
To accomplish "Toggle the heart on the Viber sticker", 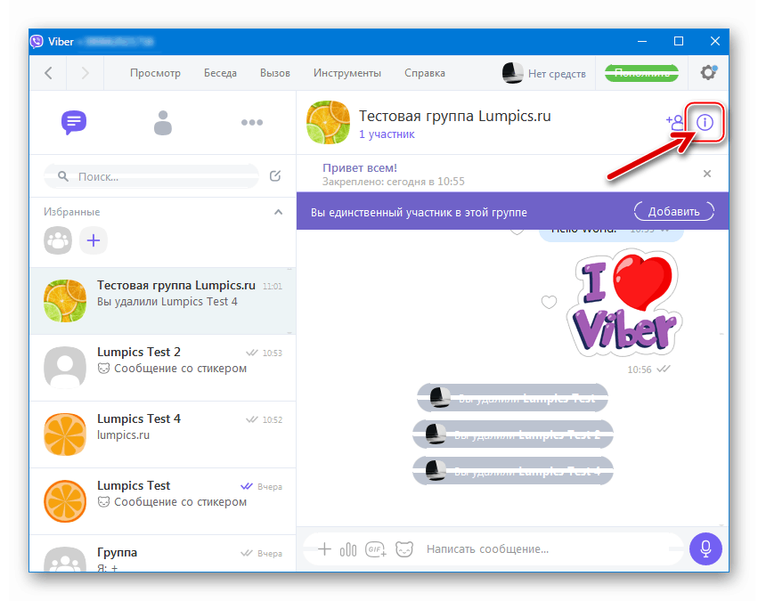I will click(x=549, y=303).
